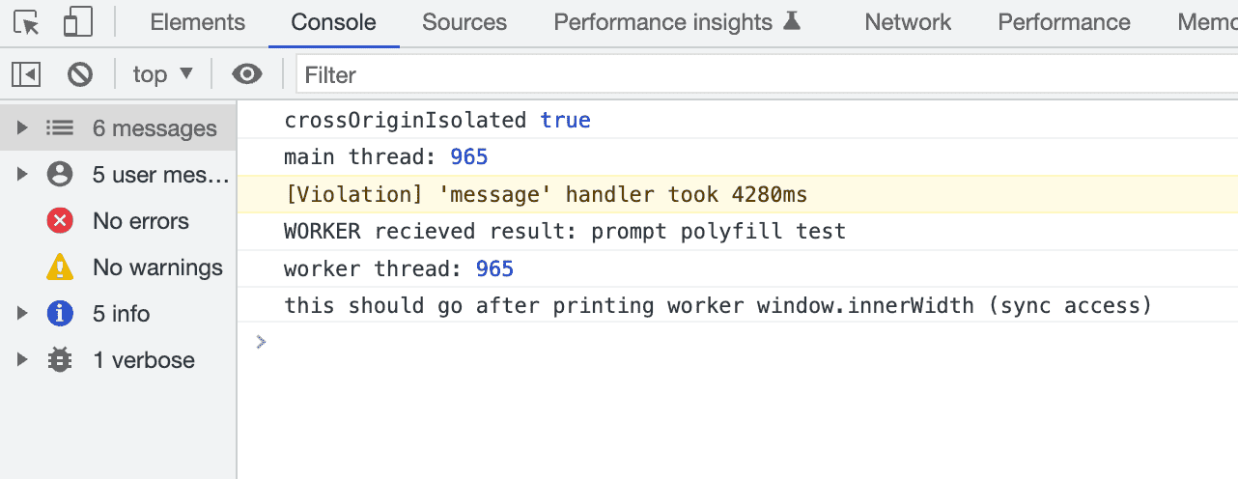Click the verbose bug icon

[x=60, y=360]
